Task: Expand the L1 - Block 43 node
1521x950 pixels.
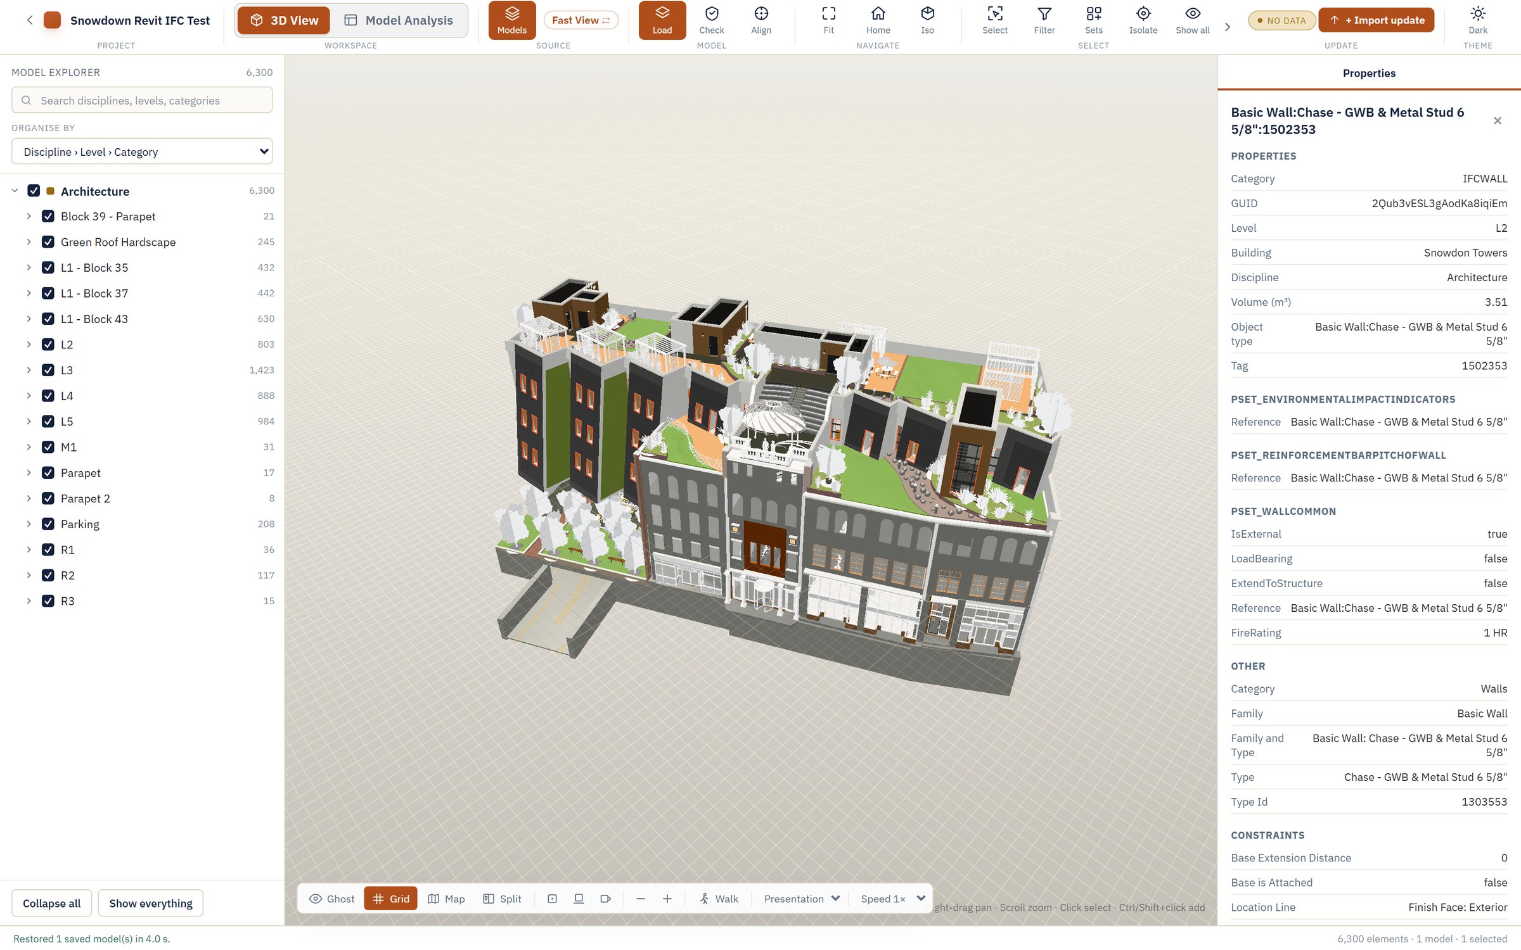Action: click(x=29, y=319)
